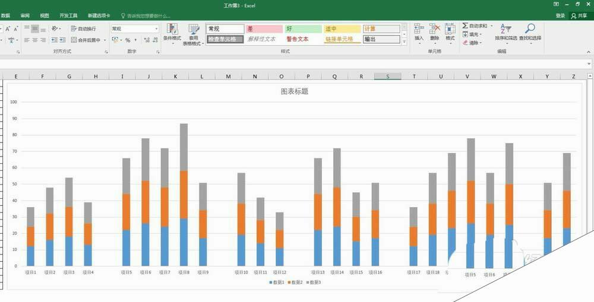This screenshot has height=302, width=594.
Task: Click the 删除 delete cells icon
Action: (435, 32)
